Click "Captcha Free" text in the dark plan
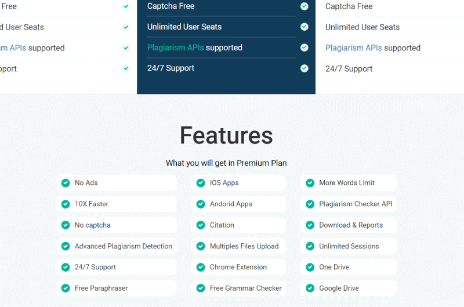 click(x=171, y=6)
